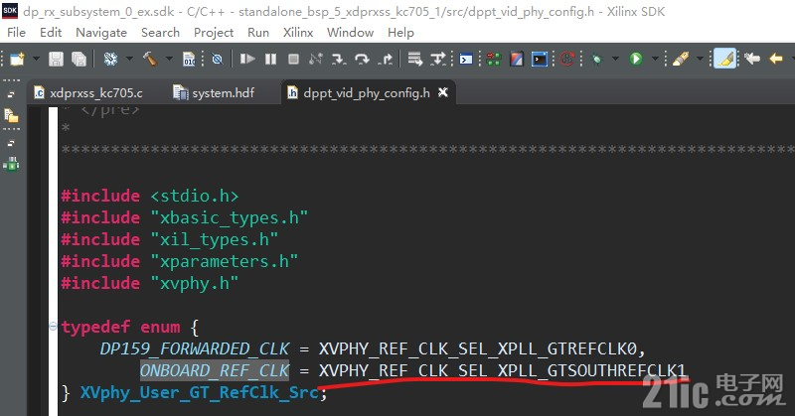Click the yellow Back navigation arrow

tap(776, 59)
